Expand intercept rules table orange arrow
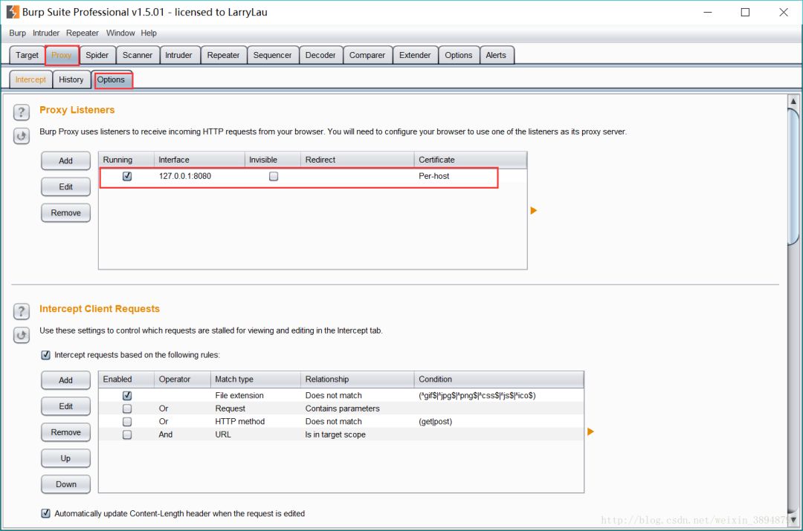Viewport: 803px width, 531px height. point(590,431)
